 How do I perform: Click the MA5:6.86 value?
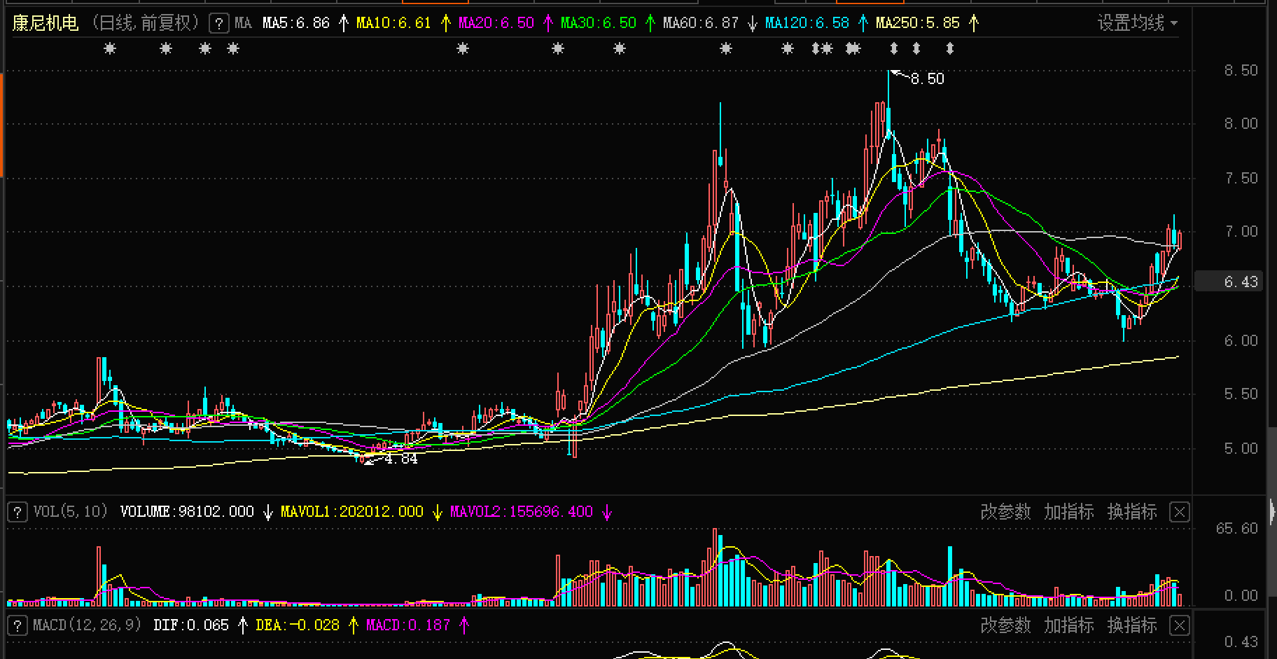coord(296,24)
